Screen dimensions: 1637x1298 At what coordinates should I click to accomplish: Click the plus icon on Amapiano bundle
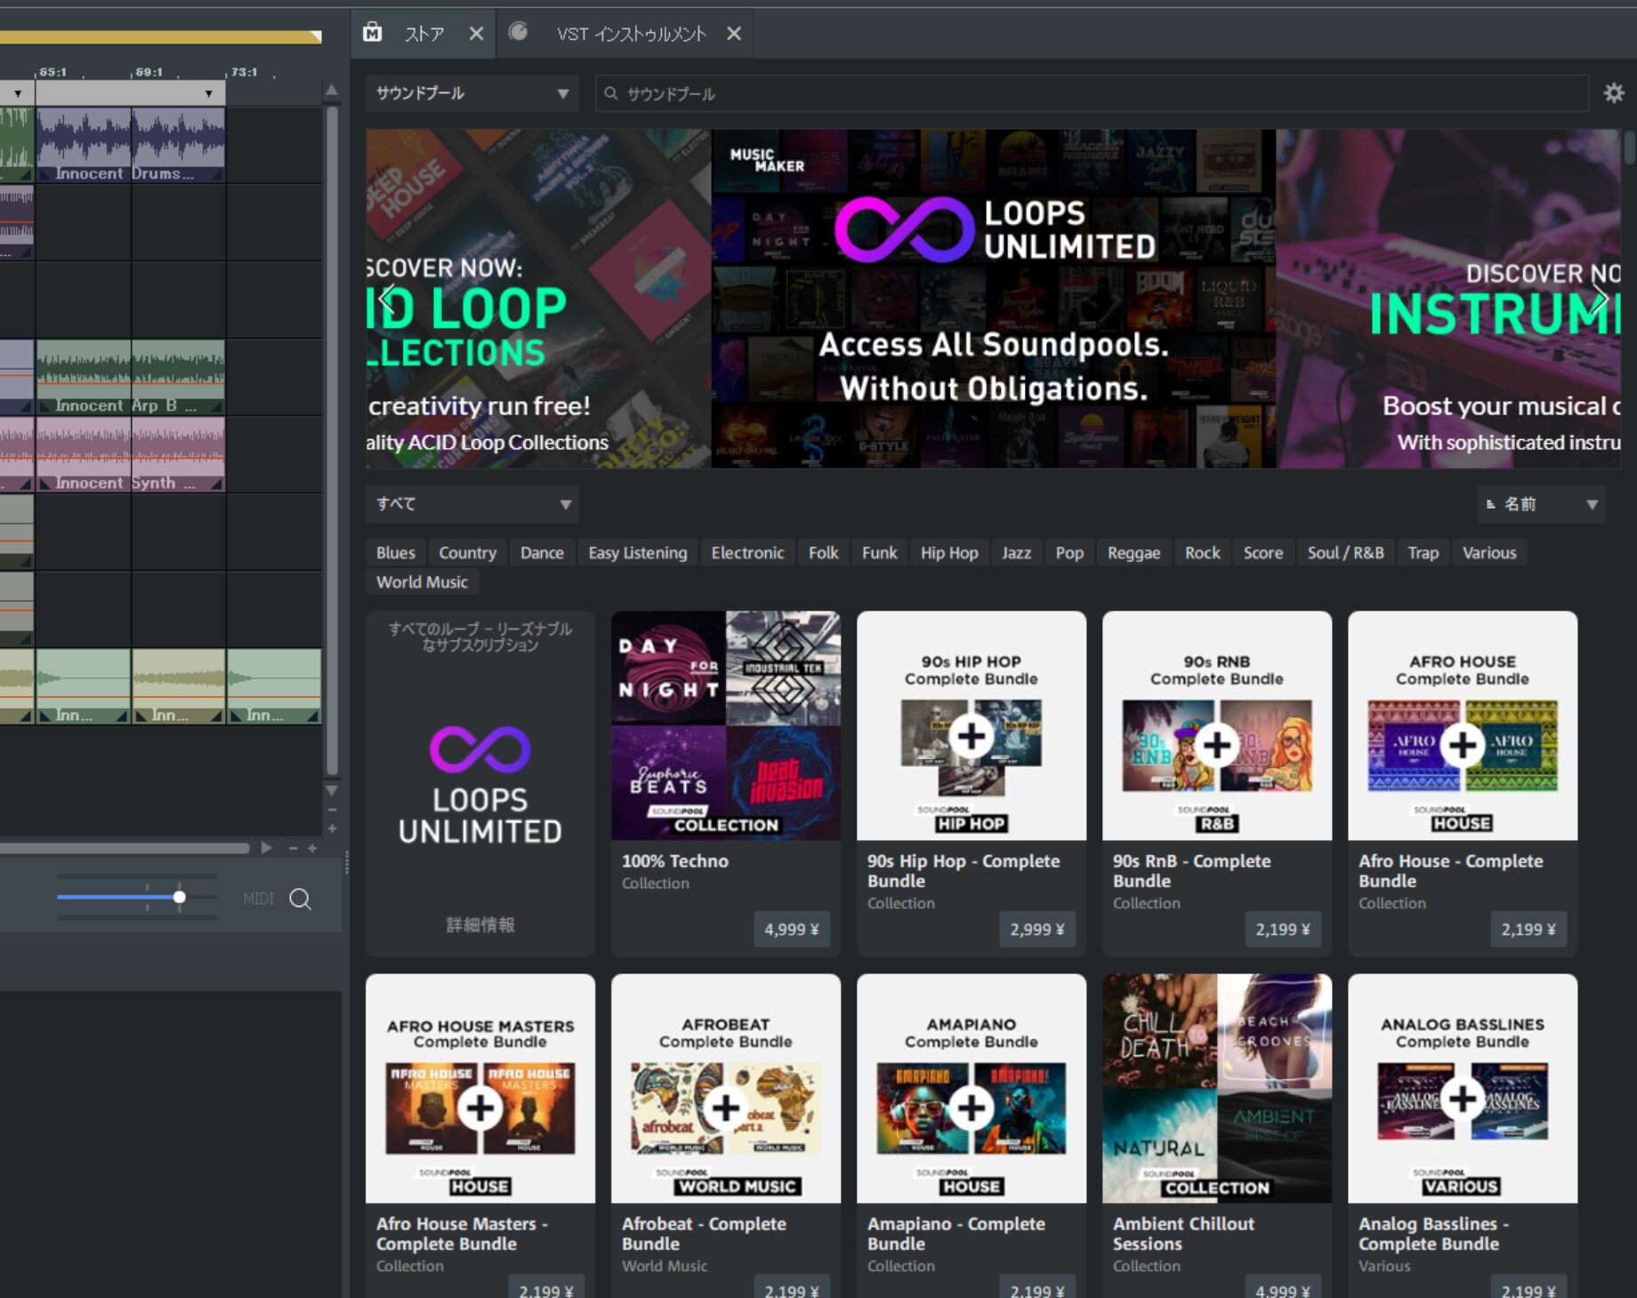[x=972, y=1107]
